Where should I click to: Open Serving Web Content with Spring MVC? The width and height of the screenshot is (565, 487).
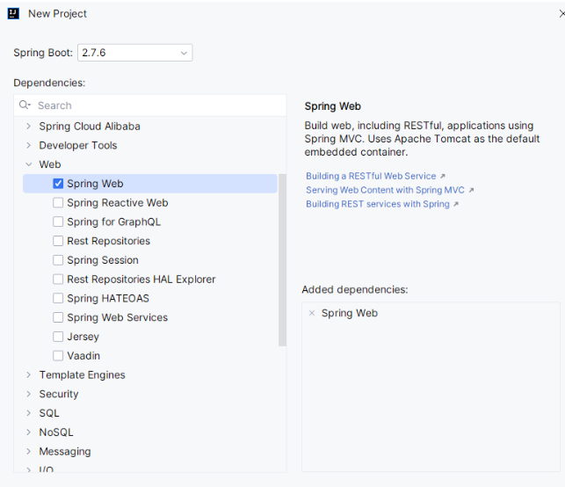coord(385,190)
